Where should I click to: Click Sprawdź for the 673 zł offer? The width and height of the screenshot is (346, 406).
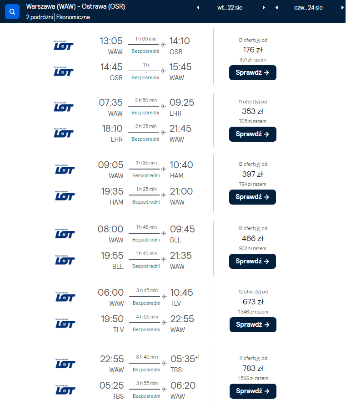click(253, 325)
